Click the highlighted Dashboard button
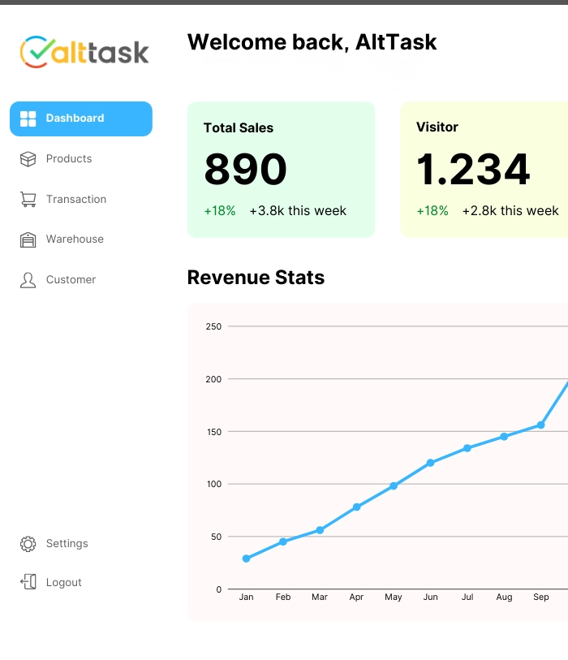 [x=80, y=119]
